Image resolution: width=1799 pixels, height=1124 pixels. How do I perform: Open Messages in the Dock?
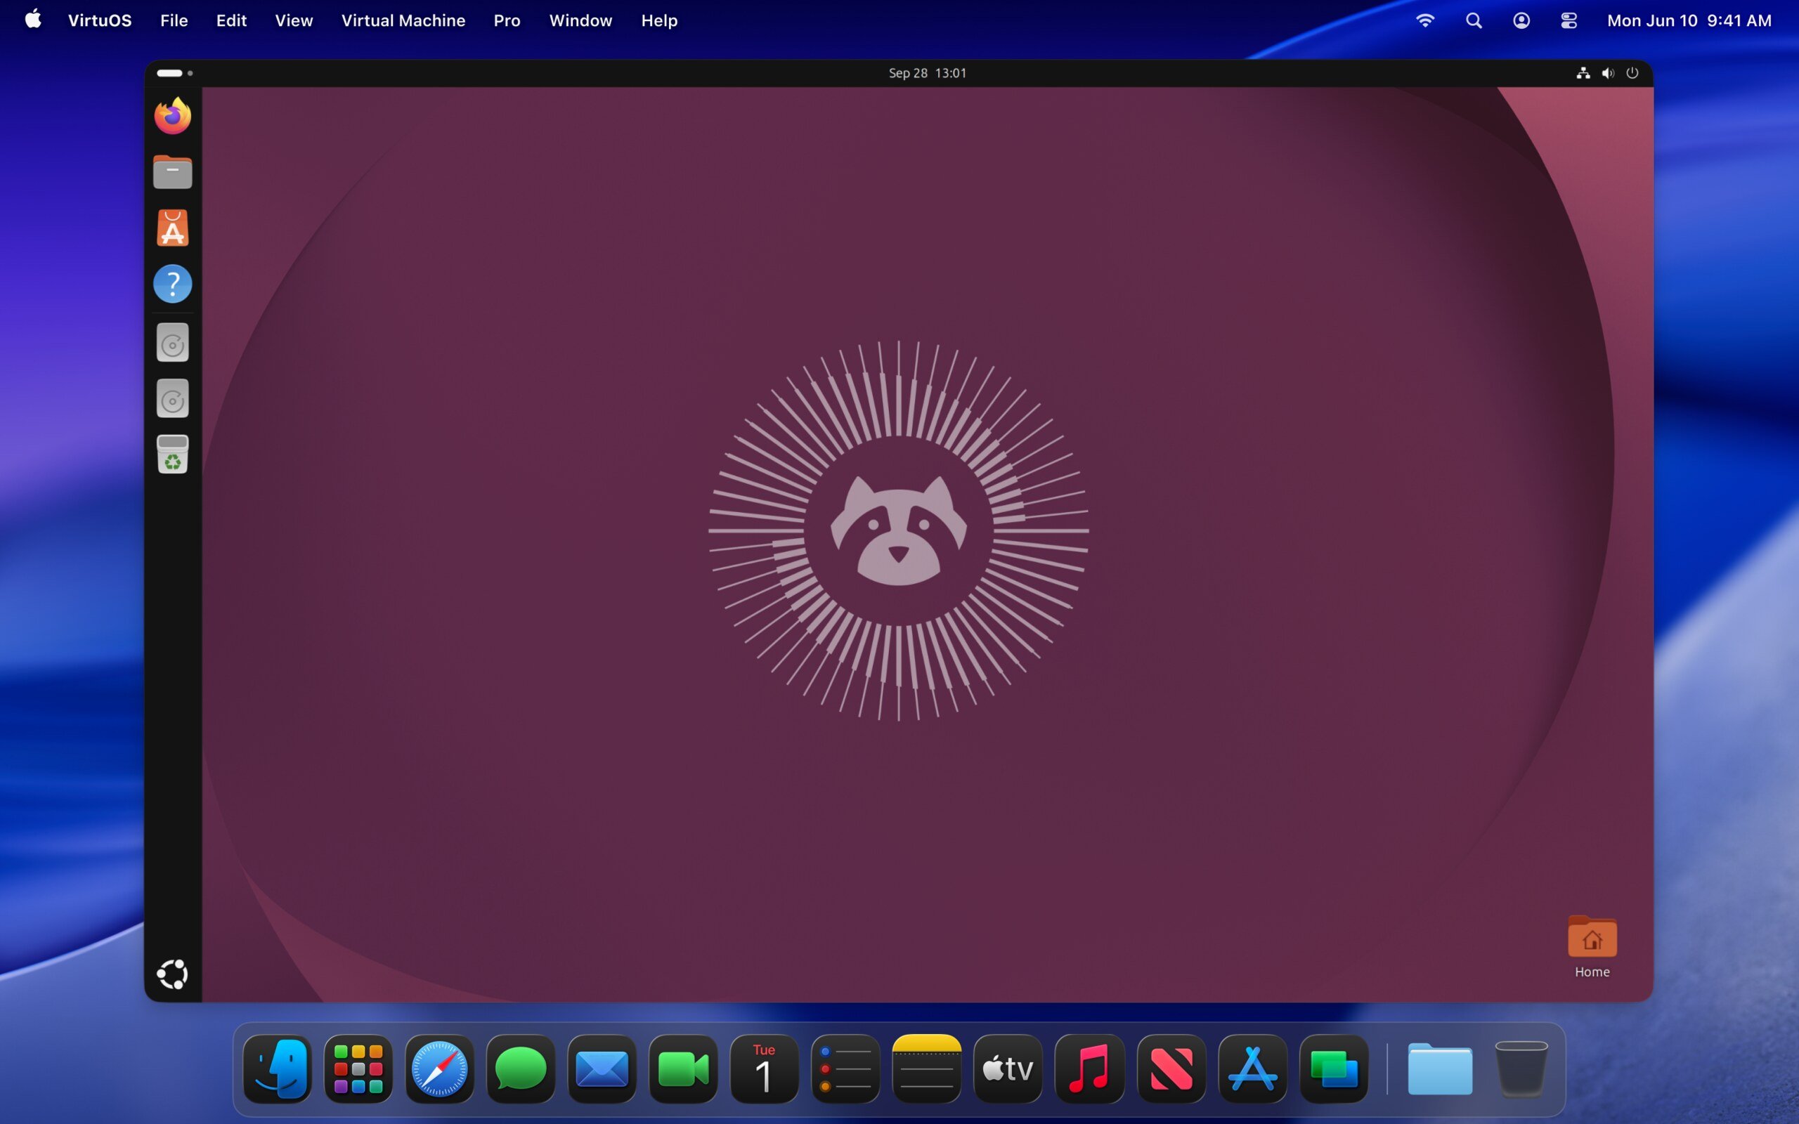[520, 1069]
